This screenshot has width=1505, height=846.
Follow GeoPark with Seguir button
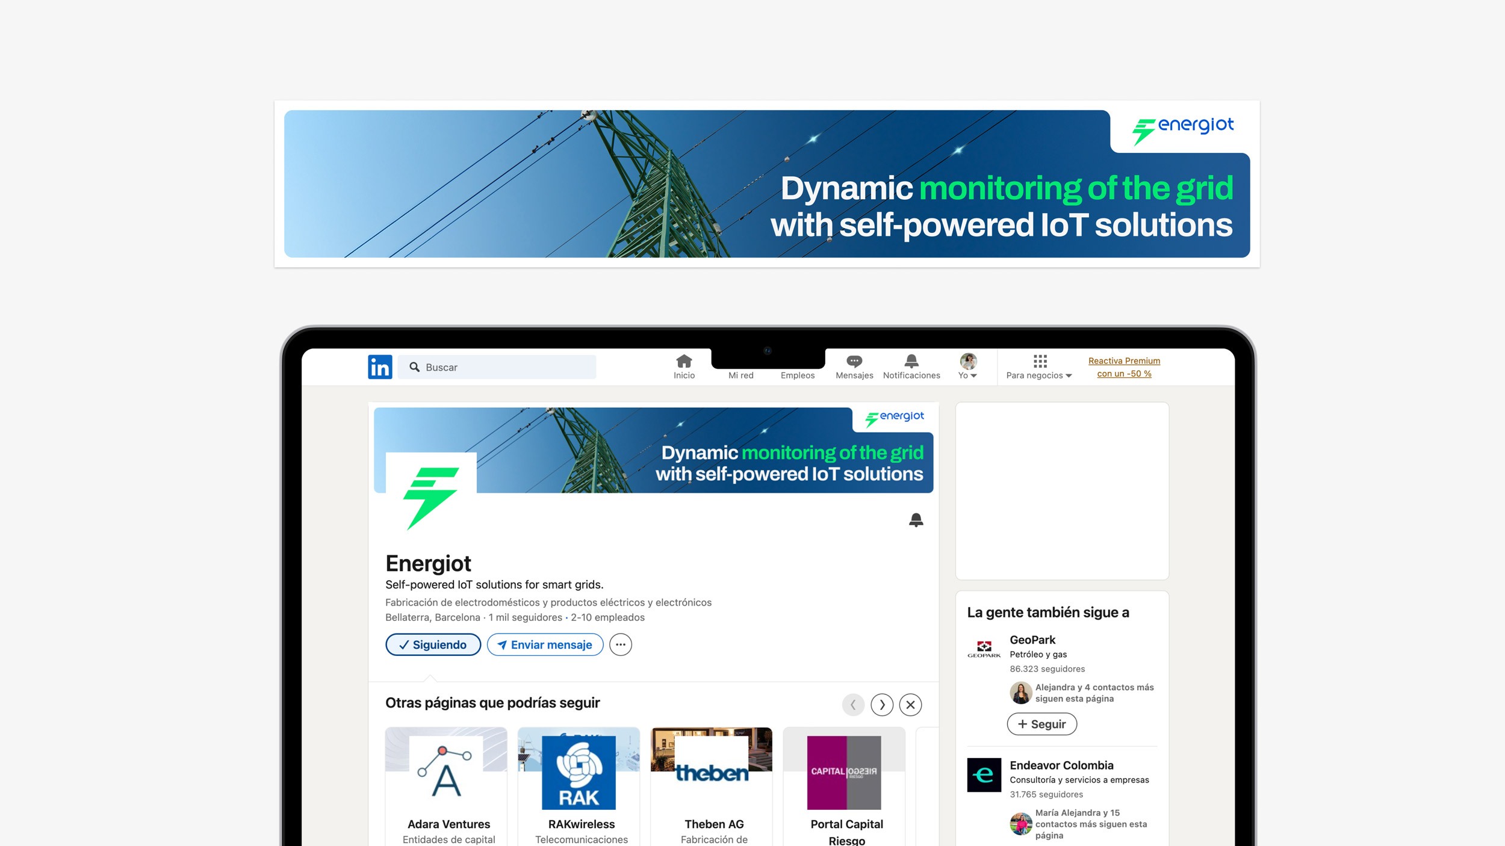pyautogui.click(x=1042, y=724)
